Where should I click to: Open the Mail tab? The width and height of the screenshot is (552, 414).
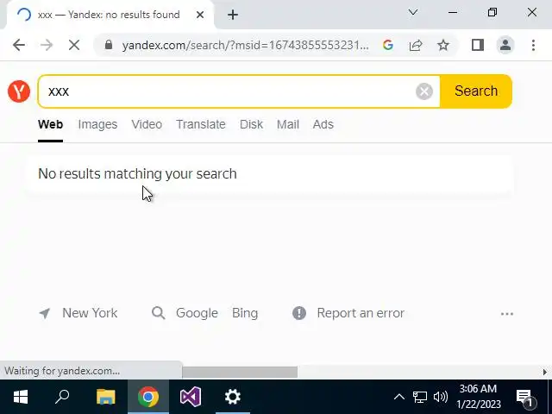coord(287,124)
